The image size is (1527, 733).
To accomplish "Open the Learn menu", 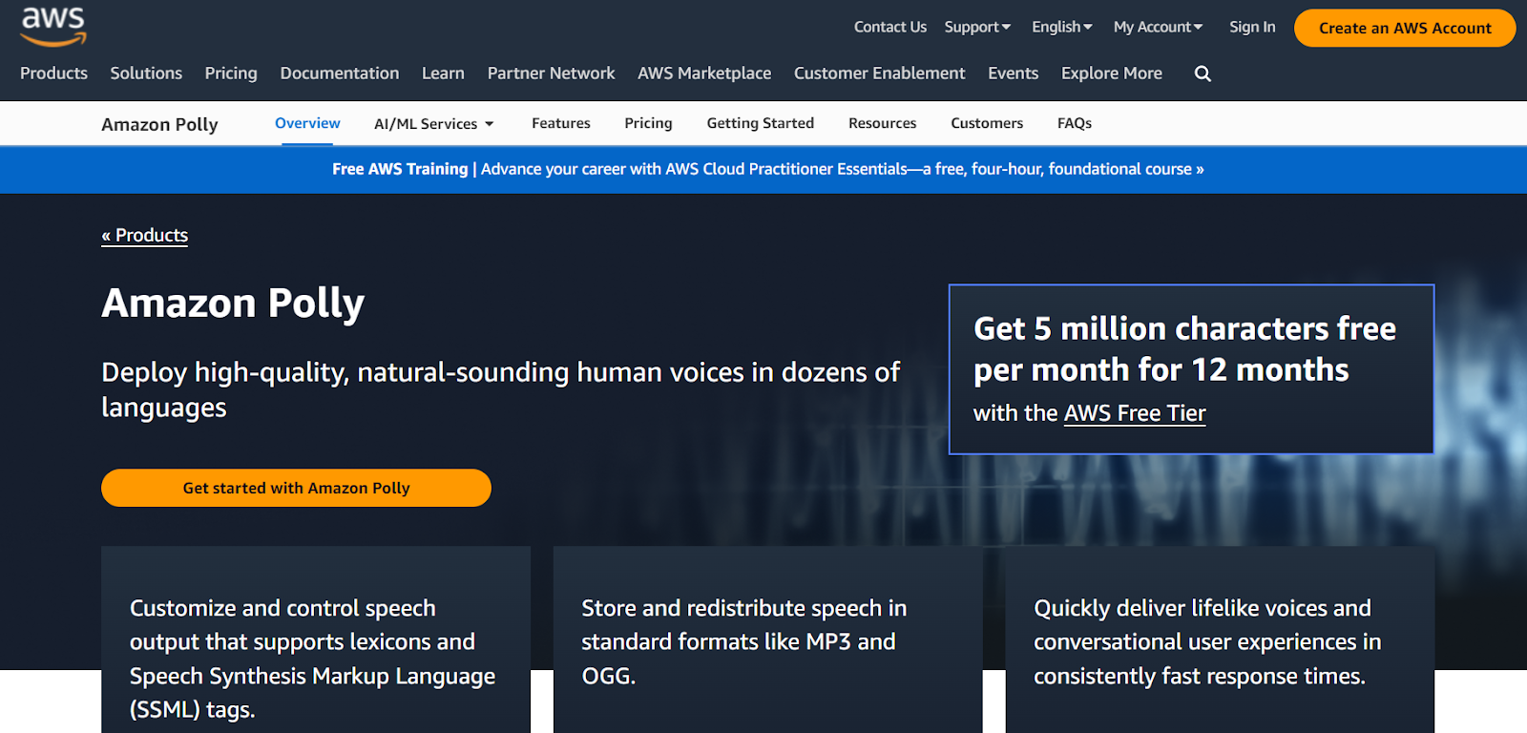I will coord(443,73).
